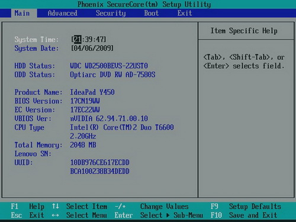Click the HDD Status label
The height and width of the screenshot is (222, 296).
(35, 66)
